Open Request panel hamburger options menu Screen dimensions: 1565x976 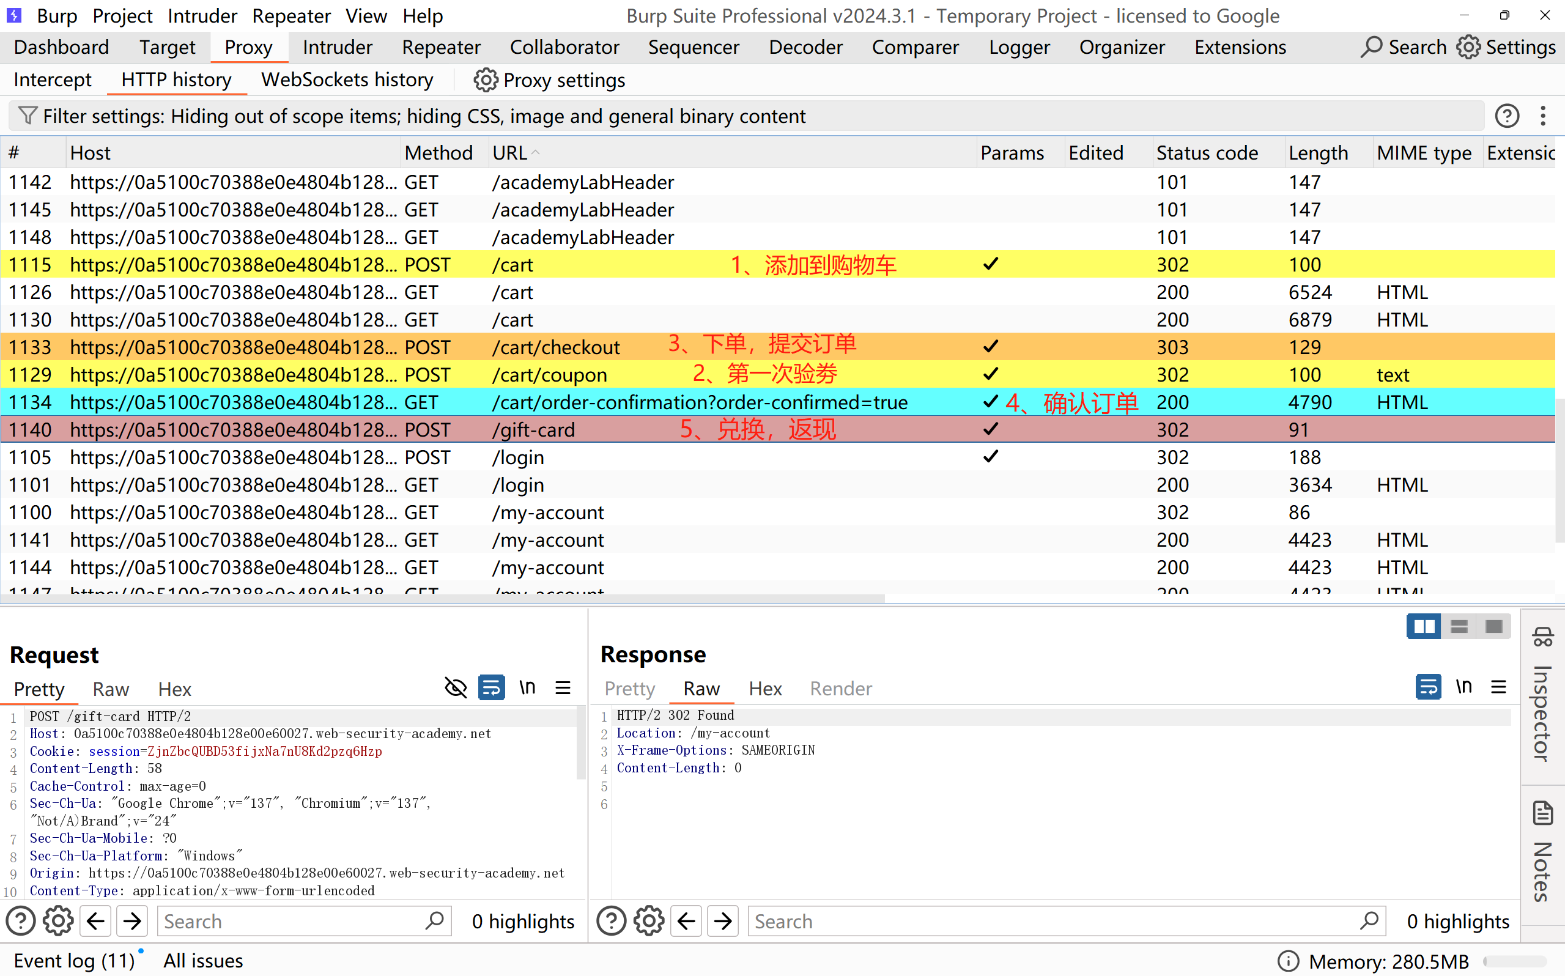[563, 687]
